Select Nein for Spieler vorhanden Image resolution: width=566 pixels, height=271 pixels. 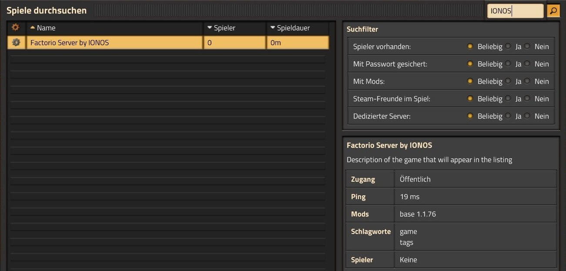tap(527, 47)
